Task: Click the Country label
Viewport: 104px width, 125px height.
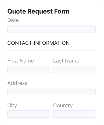Action: point(63,106)
